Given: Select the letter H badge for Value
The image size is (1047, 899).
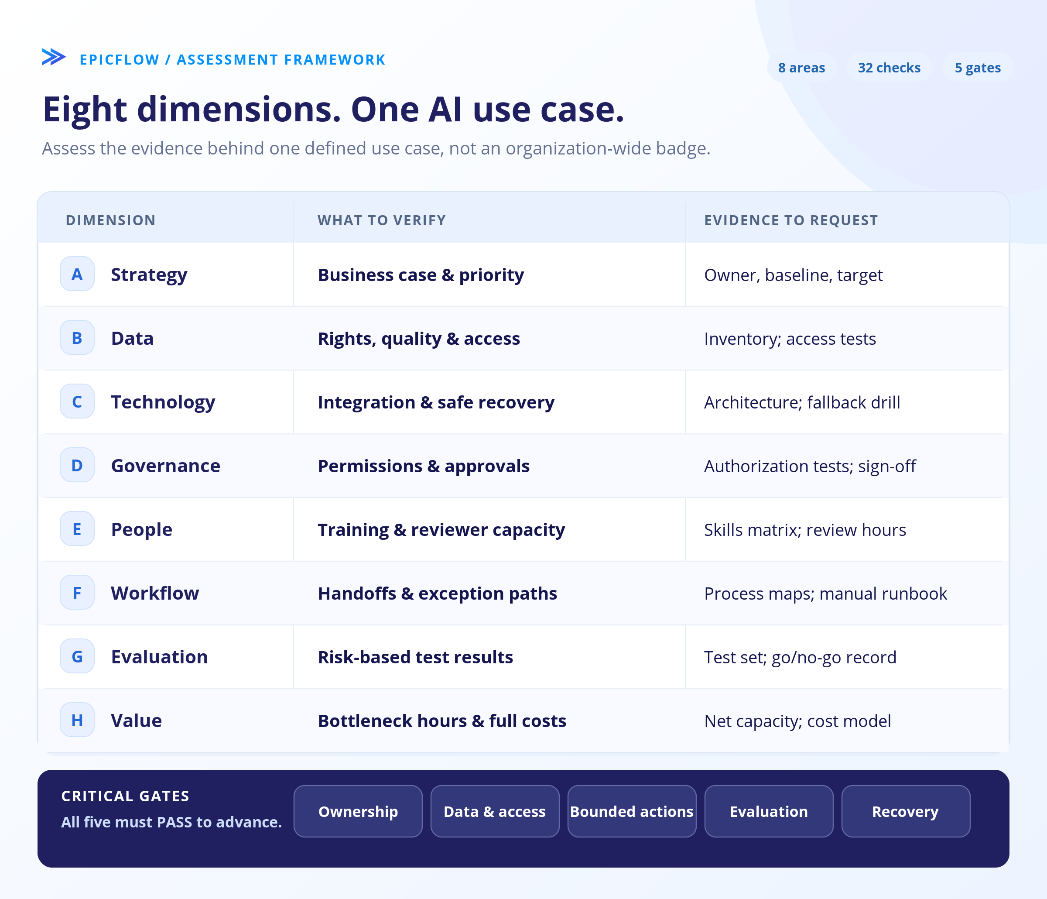Looking at the screenshot, I should pos(77,720).
